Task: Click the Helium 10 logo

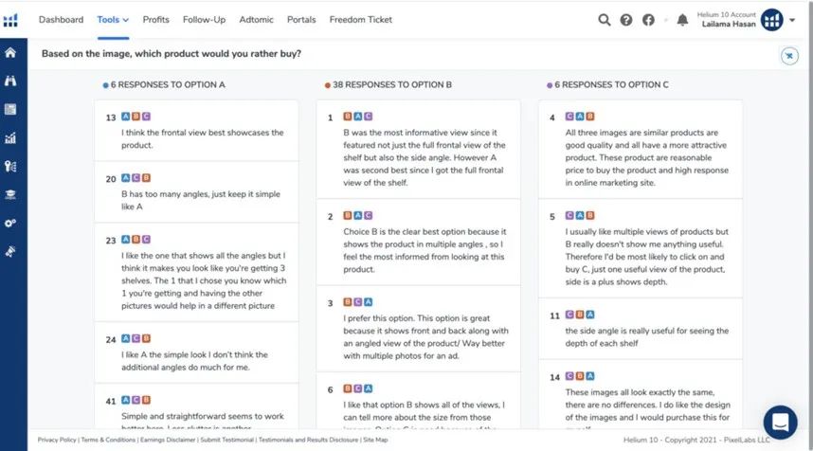Action: pos(11,20)
